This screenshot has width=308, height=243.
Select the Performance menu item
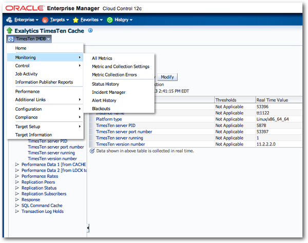(45, 92)
